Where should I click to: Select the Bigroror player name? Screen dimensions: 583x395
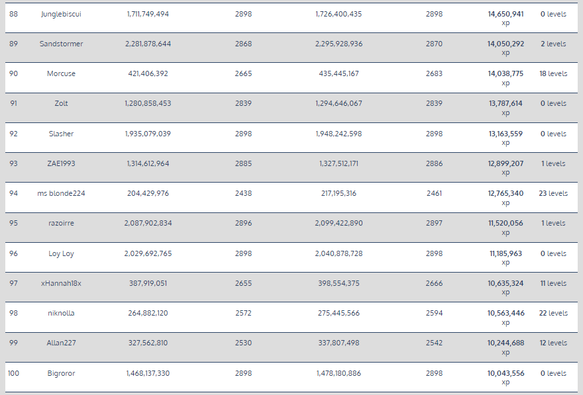61,373
